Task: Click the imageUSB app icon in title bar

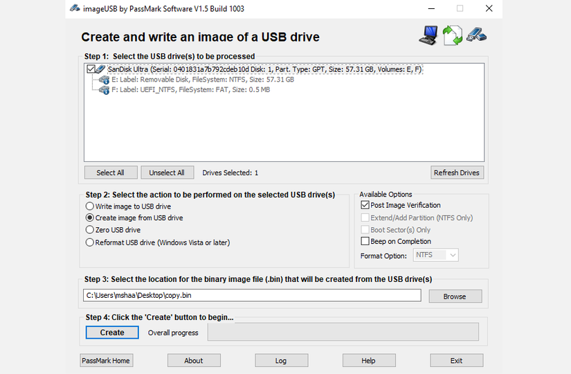Action: point(75,8)
